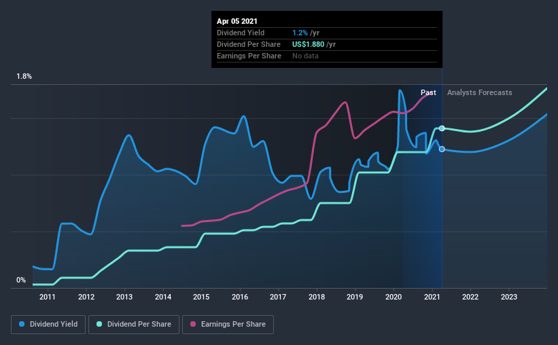Viewport: 558px width, 345px height.
Task: Click the 2013 label on the x-axis
Action: click(124, 297)
